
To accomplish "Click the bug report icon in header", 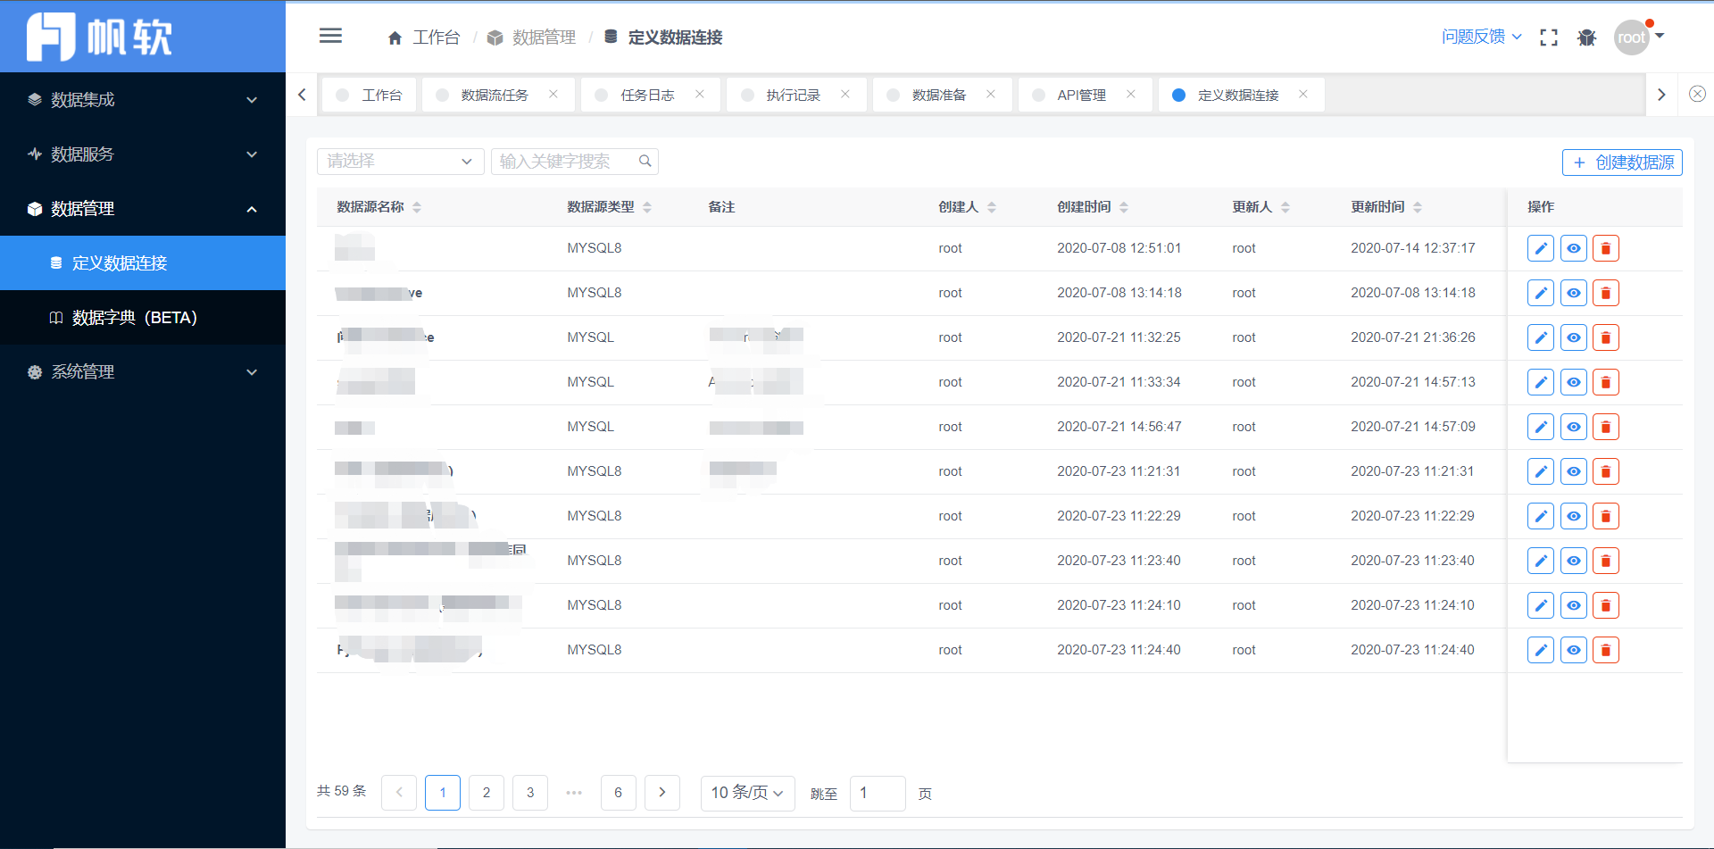I will click(x=1586, y=37).
